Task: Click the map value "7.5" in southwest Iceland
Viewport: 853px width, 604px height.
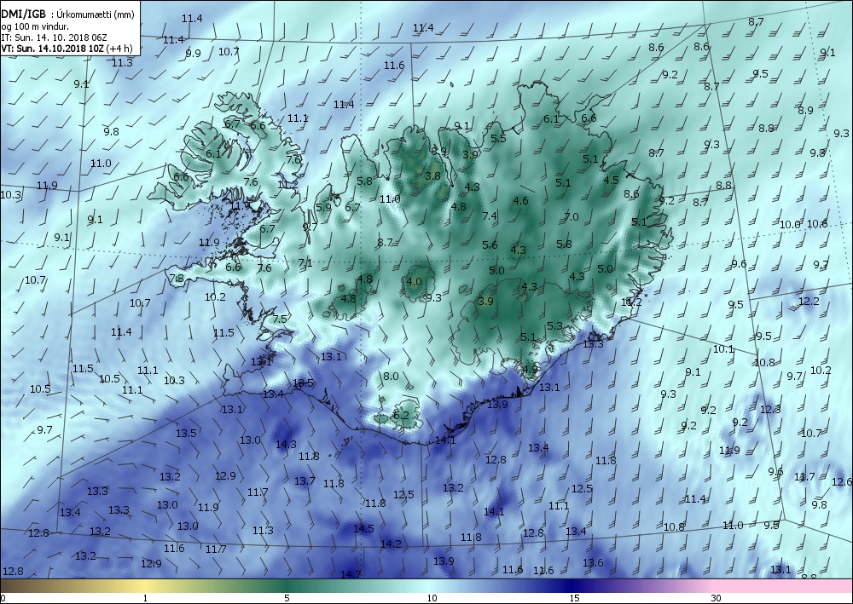Action: [280, 319]
